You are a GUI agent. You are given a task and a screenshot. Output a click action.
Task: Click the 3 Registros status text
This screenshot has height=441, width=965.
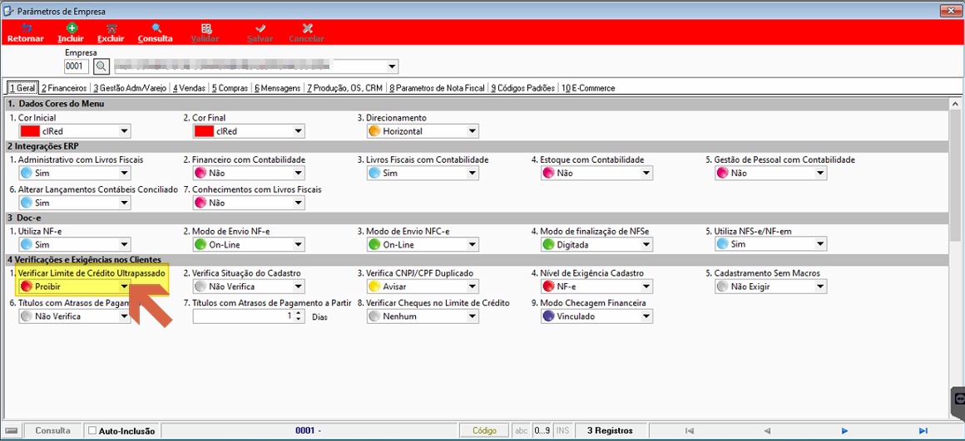[609, 430]
